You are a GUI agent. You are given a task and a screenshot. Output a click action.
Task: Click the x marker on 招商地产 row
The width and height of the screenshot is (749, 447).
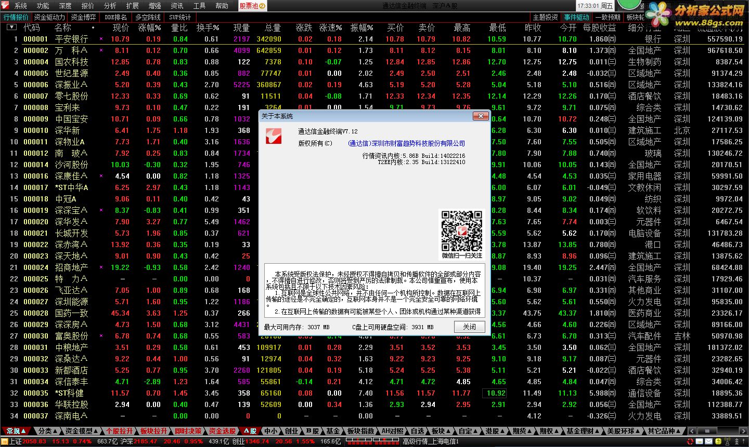(x=101, y=267)
